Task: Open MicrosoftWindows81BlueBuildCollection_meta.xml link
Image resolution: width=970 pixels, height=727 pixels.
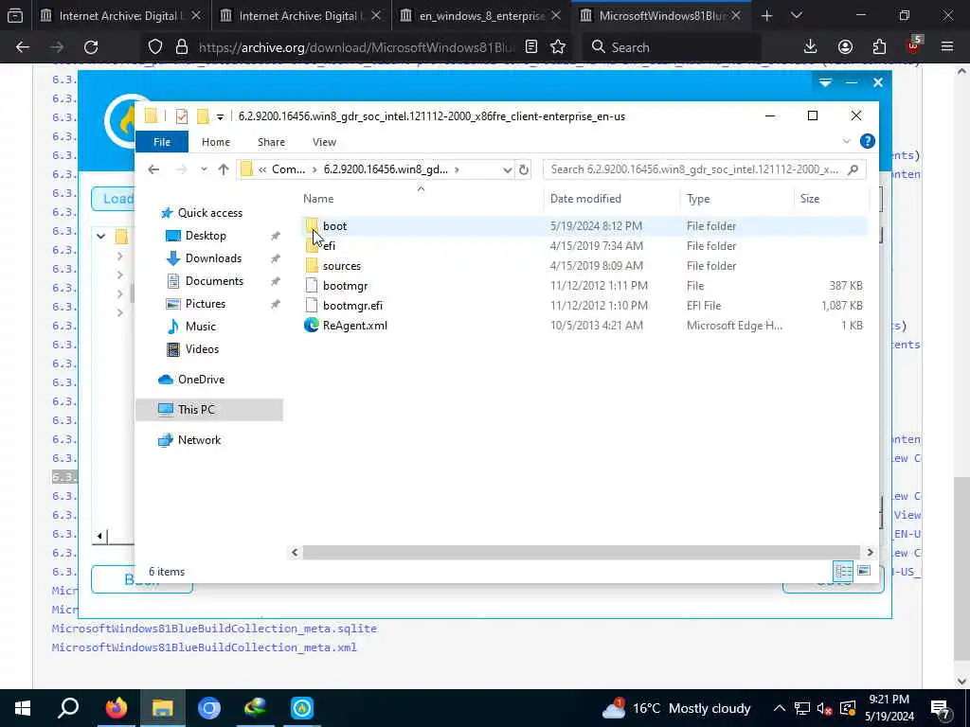Action: point(205,647)
